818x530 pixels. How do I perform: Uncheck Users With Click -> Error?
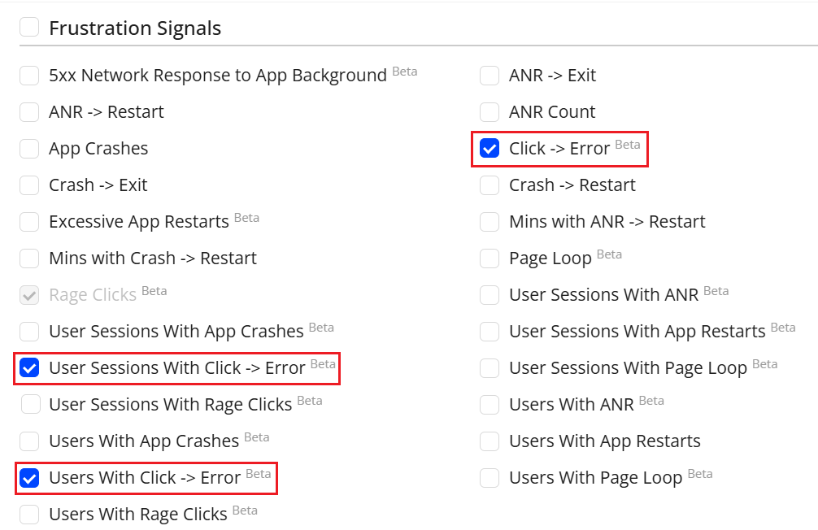tap(29, 478)
